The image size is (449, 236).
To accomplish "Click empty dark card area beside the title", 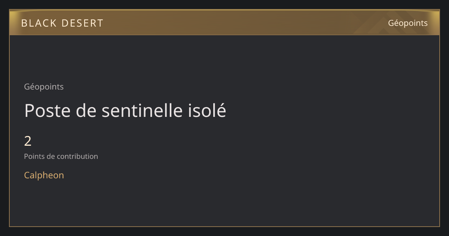I will 329,111.
